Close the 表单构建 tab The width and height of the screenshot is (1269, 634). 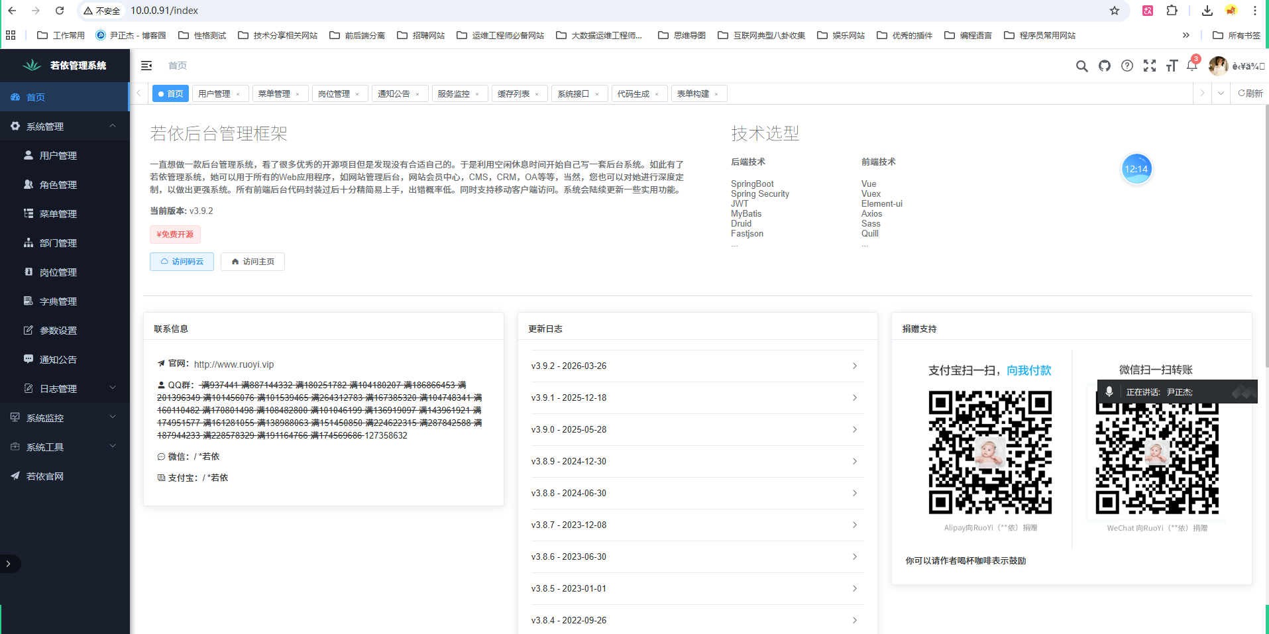[716, 94]
